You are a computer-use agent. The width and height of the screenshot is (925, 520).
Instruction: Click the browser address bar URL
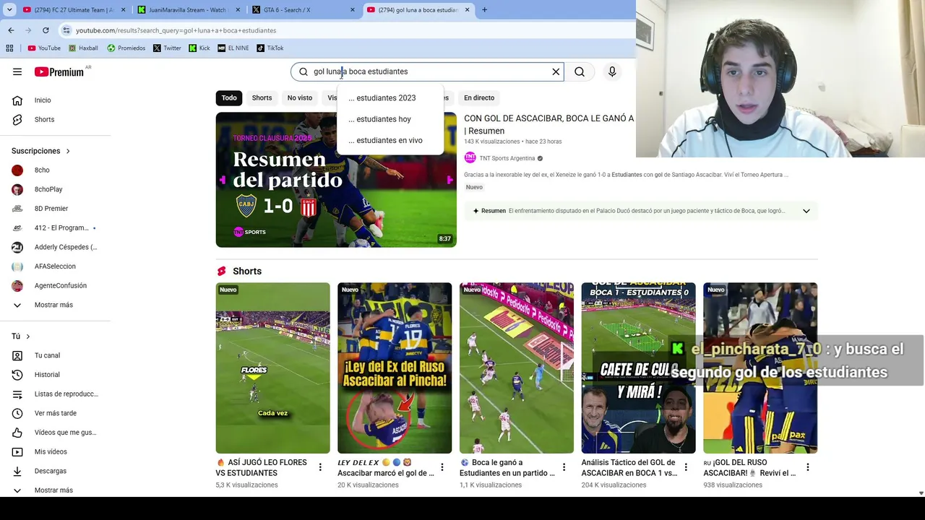point(176,30)
